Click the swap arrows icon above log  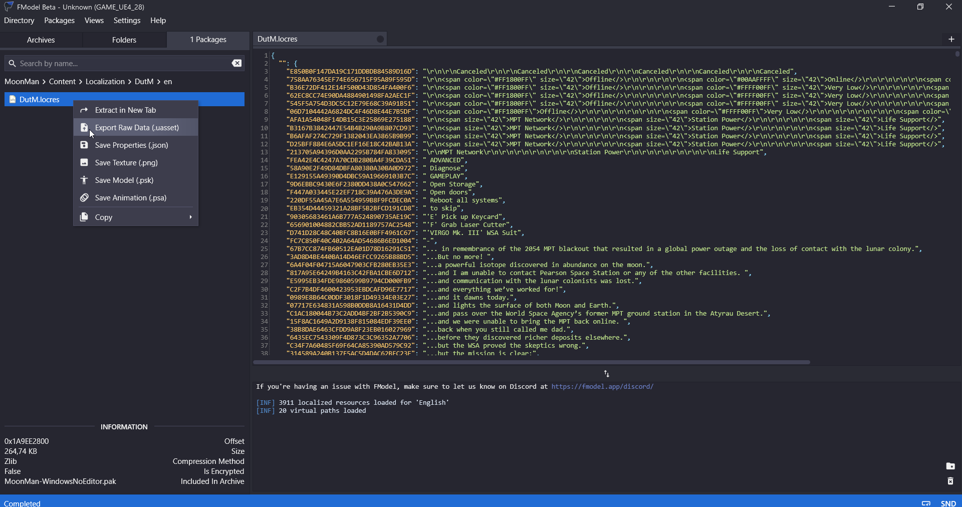coord(606,374)
